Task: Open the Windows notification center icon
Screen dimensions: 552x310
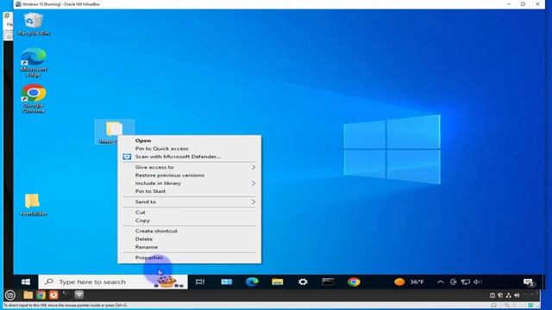Action: tap(529, 282)
